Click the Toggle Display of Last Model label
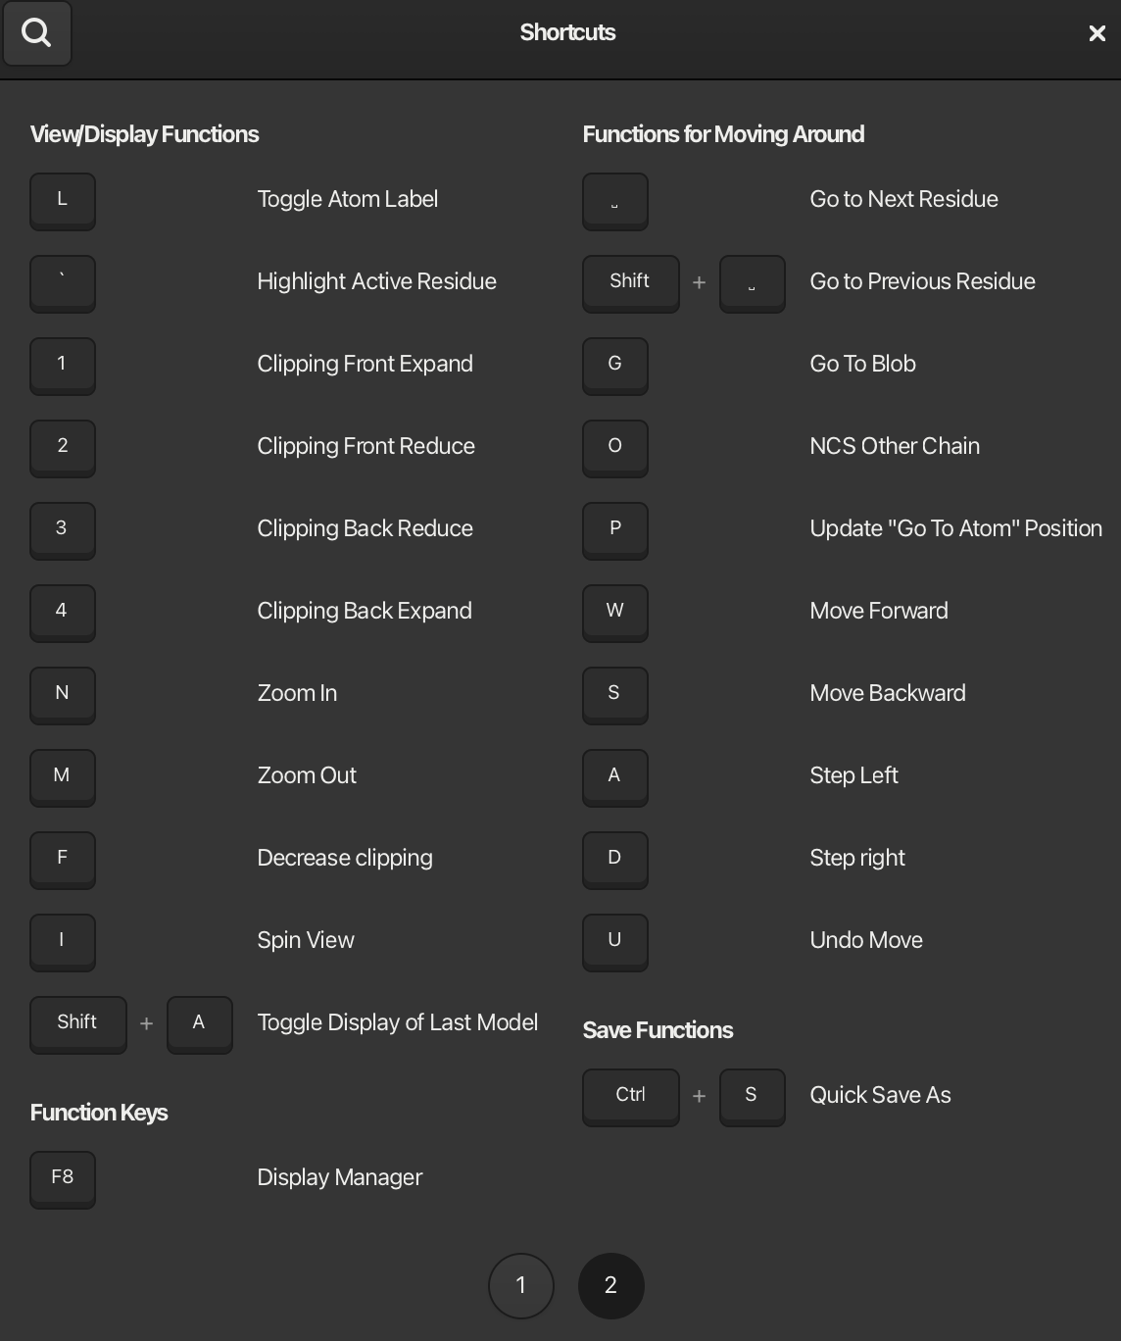Image resolution: width=1121 pixels, height=1341 pixels. coord(397,1022)
